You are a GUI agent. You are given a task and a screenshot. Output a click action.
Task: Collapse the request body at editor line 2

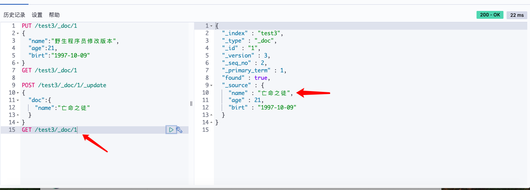pos(18,33)
